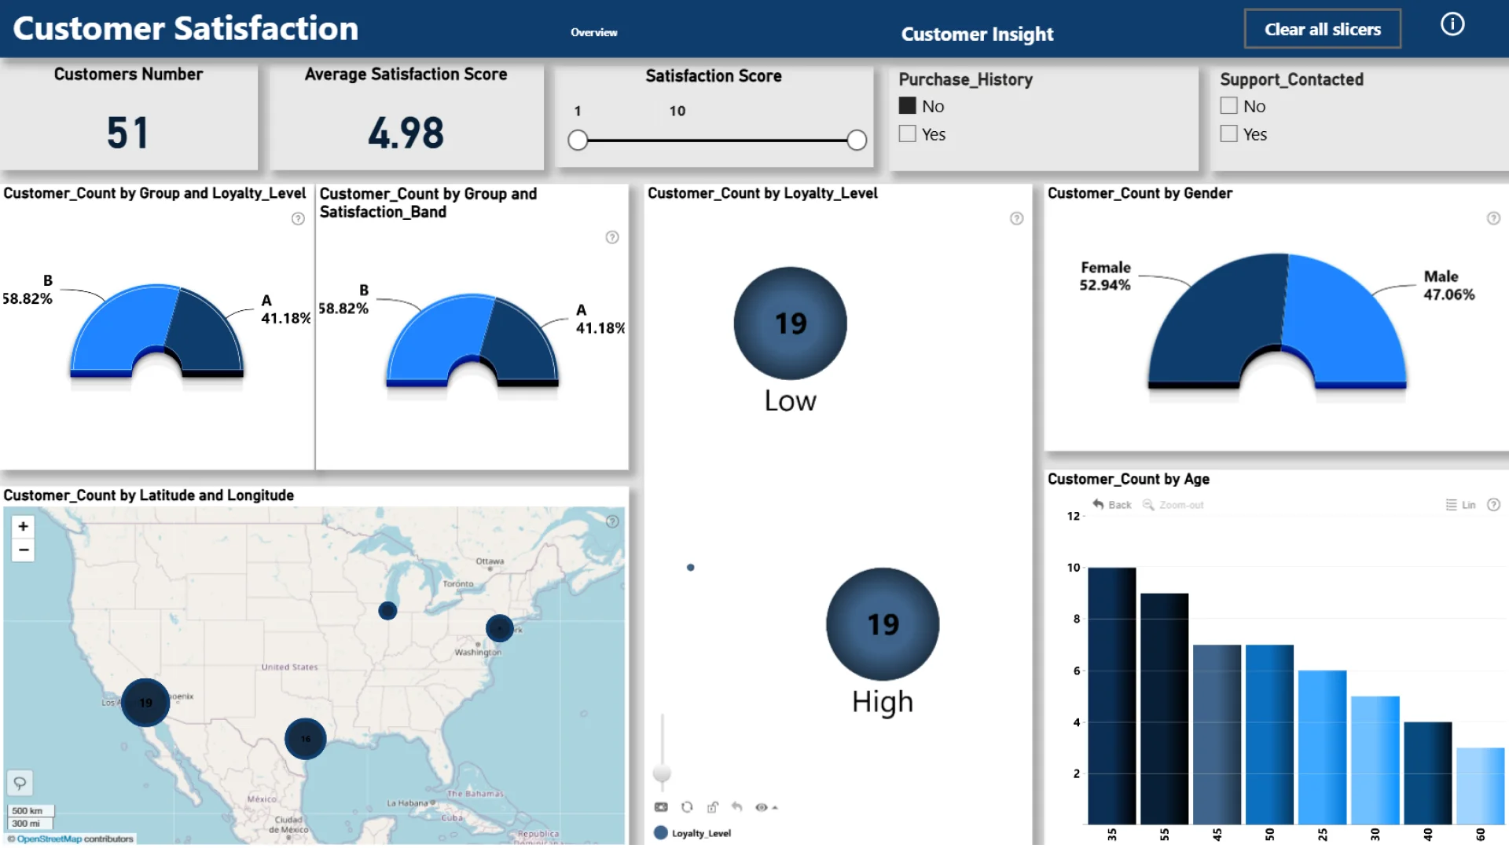Click the Male 47.06% label

click(x=1449, y=285)
